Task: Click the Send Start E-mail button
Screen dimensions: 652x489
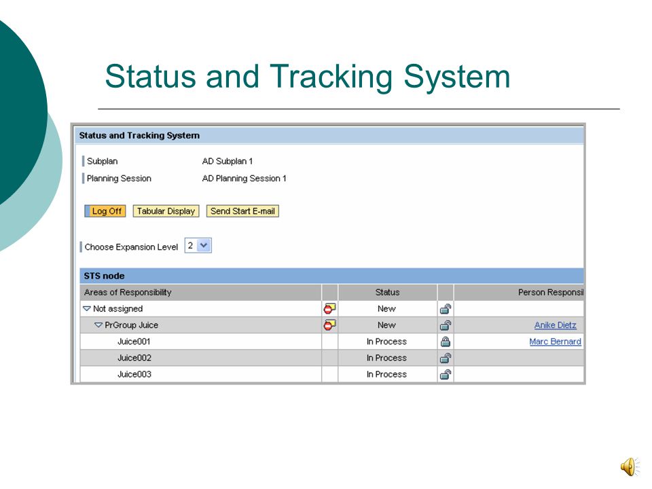Action: pyautogui.click(x=242, y=211)
